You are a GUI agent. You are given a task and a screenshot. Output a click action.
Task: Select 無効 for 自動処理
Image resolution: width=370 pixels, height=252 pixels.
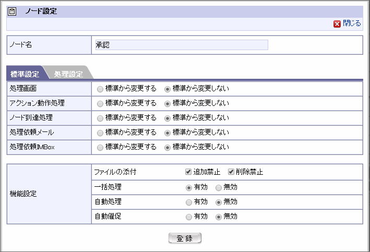pos(219,202)
